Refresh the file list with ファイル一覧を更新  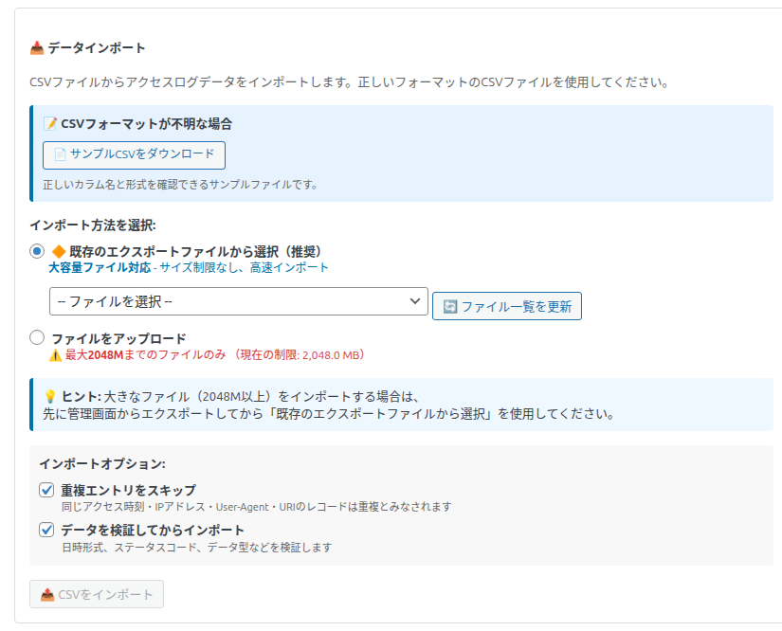click(507, 306)
